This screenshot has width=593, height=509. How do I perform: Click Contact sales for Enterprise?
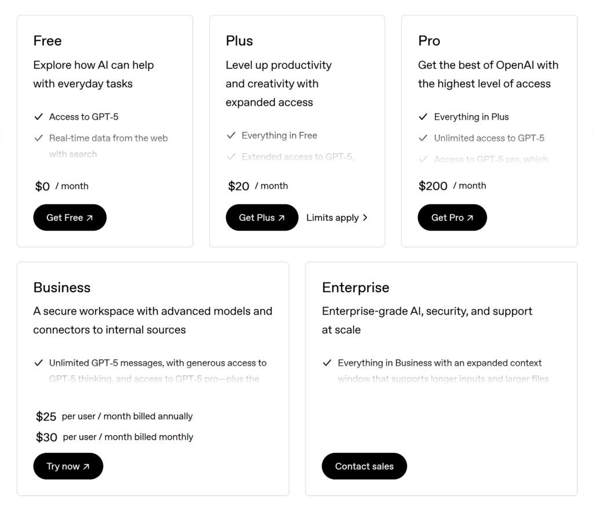364,466
